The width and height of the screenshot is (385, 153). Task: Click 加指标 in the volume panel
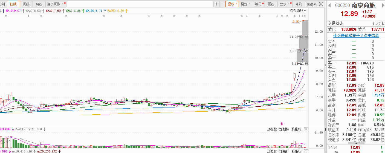tap(284, 129)
